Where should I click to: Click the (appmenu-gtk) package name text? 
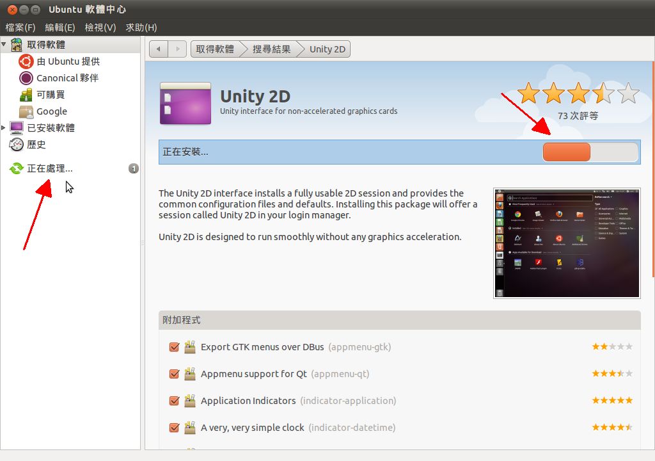pos(359,347)
